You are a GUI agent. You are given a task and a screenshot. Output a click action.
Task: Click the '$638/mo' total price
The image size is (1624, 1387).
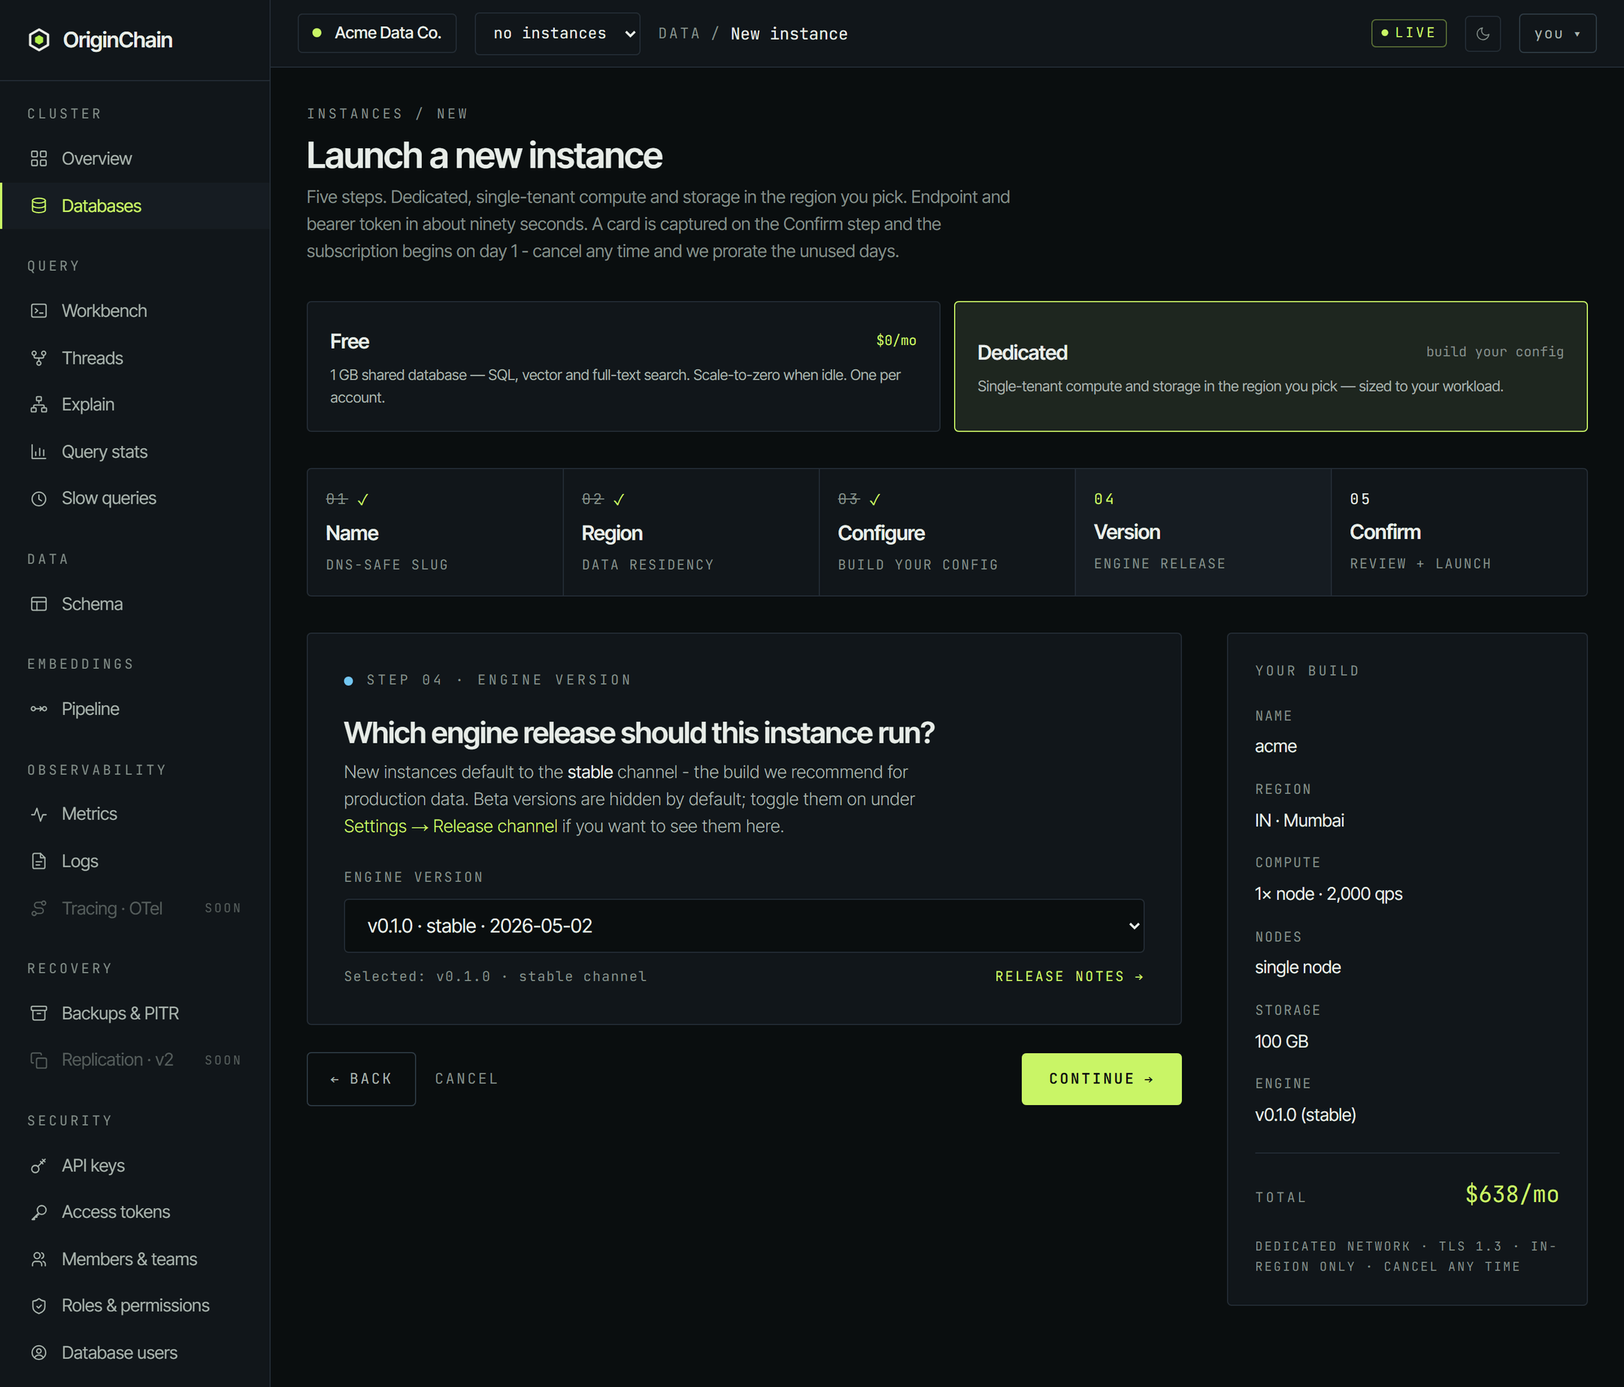click(x=1512, y=1195)
